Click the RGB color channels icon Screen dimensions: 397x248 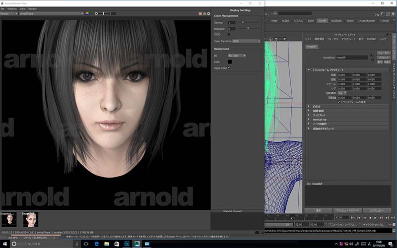(x=87, y=13)
